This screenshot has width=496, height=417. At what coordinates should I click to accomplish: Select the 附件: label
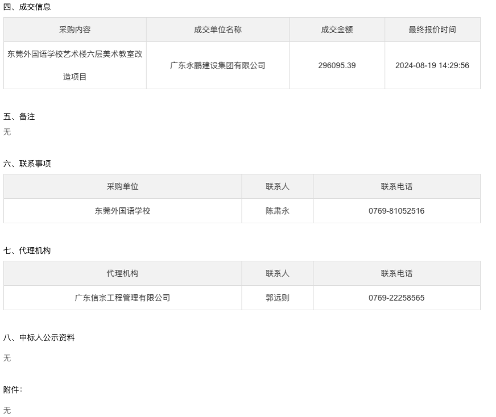point(13,390)
